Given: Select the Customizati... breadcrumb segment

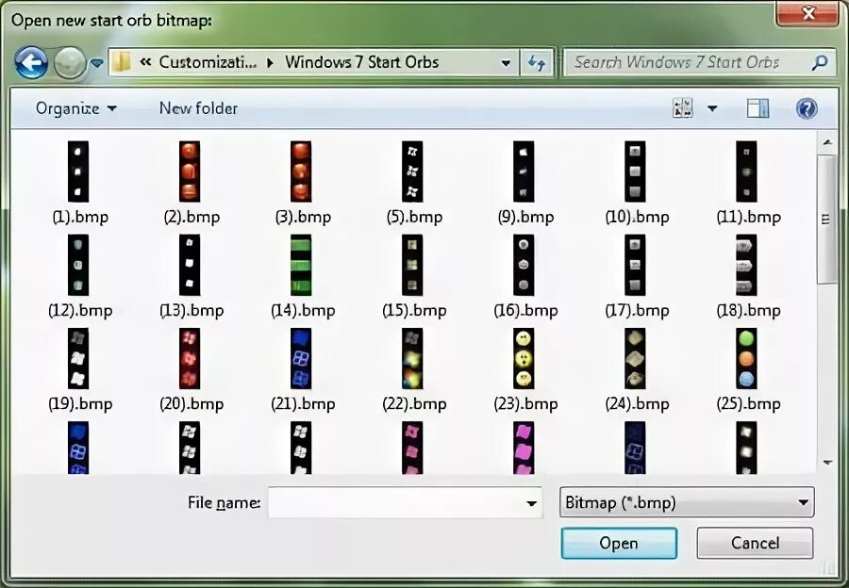Looking at the screenshot, I should click(208, 62).
